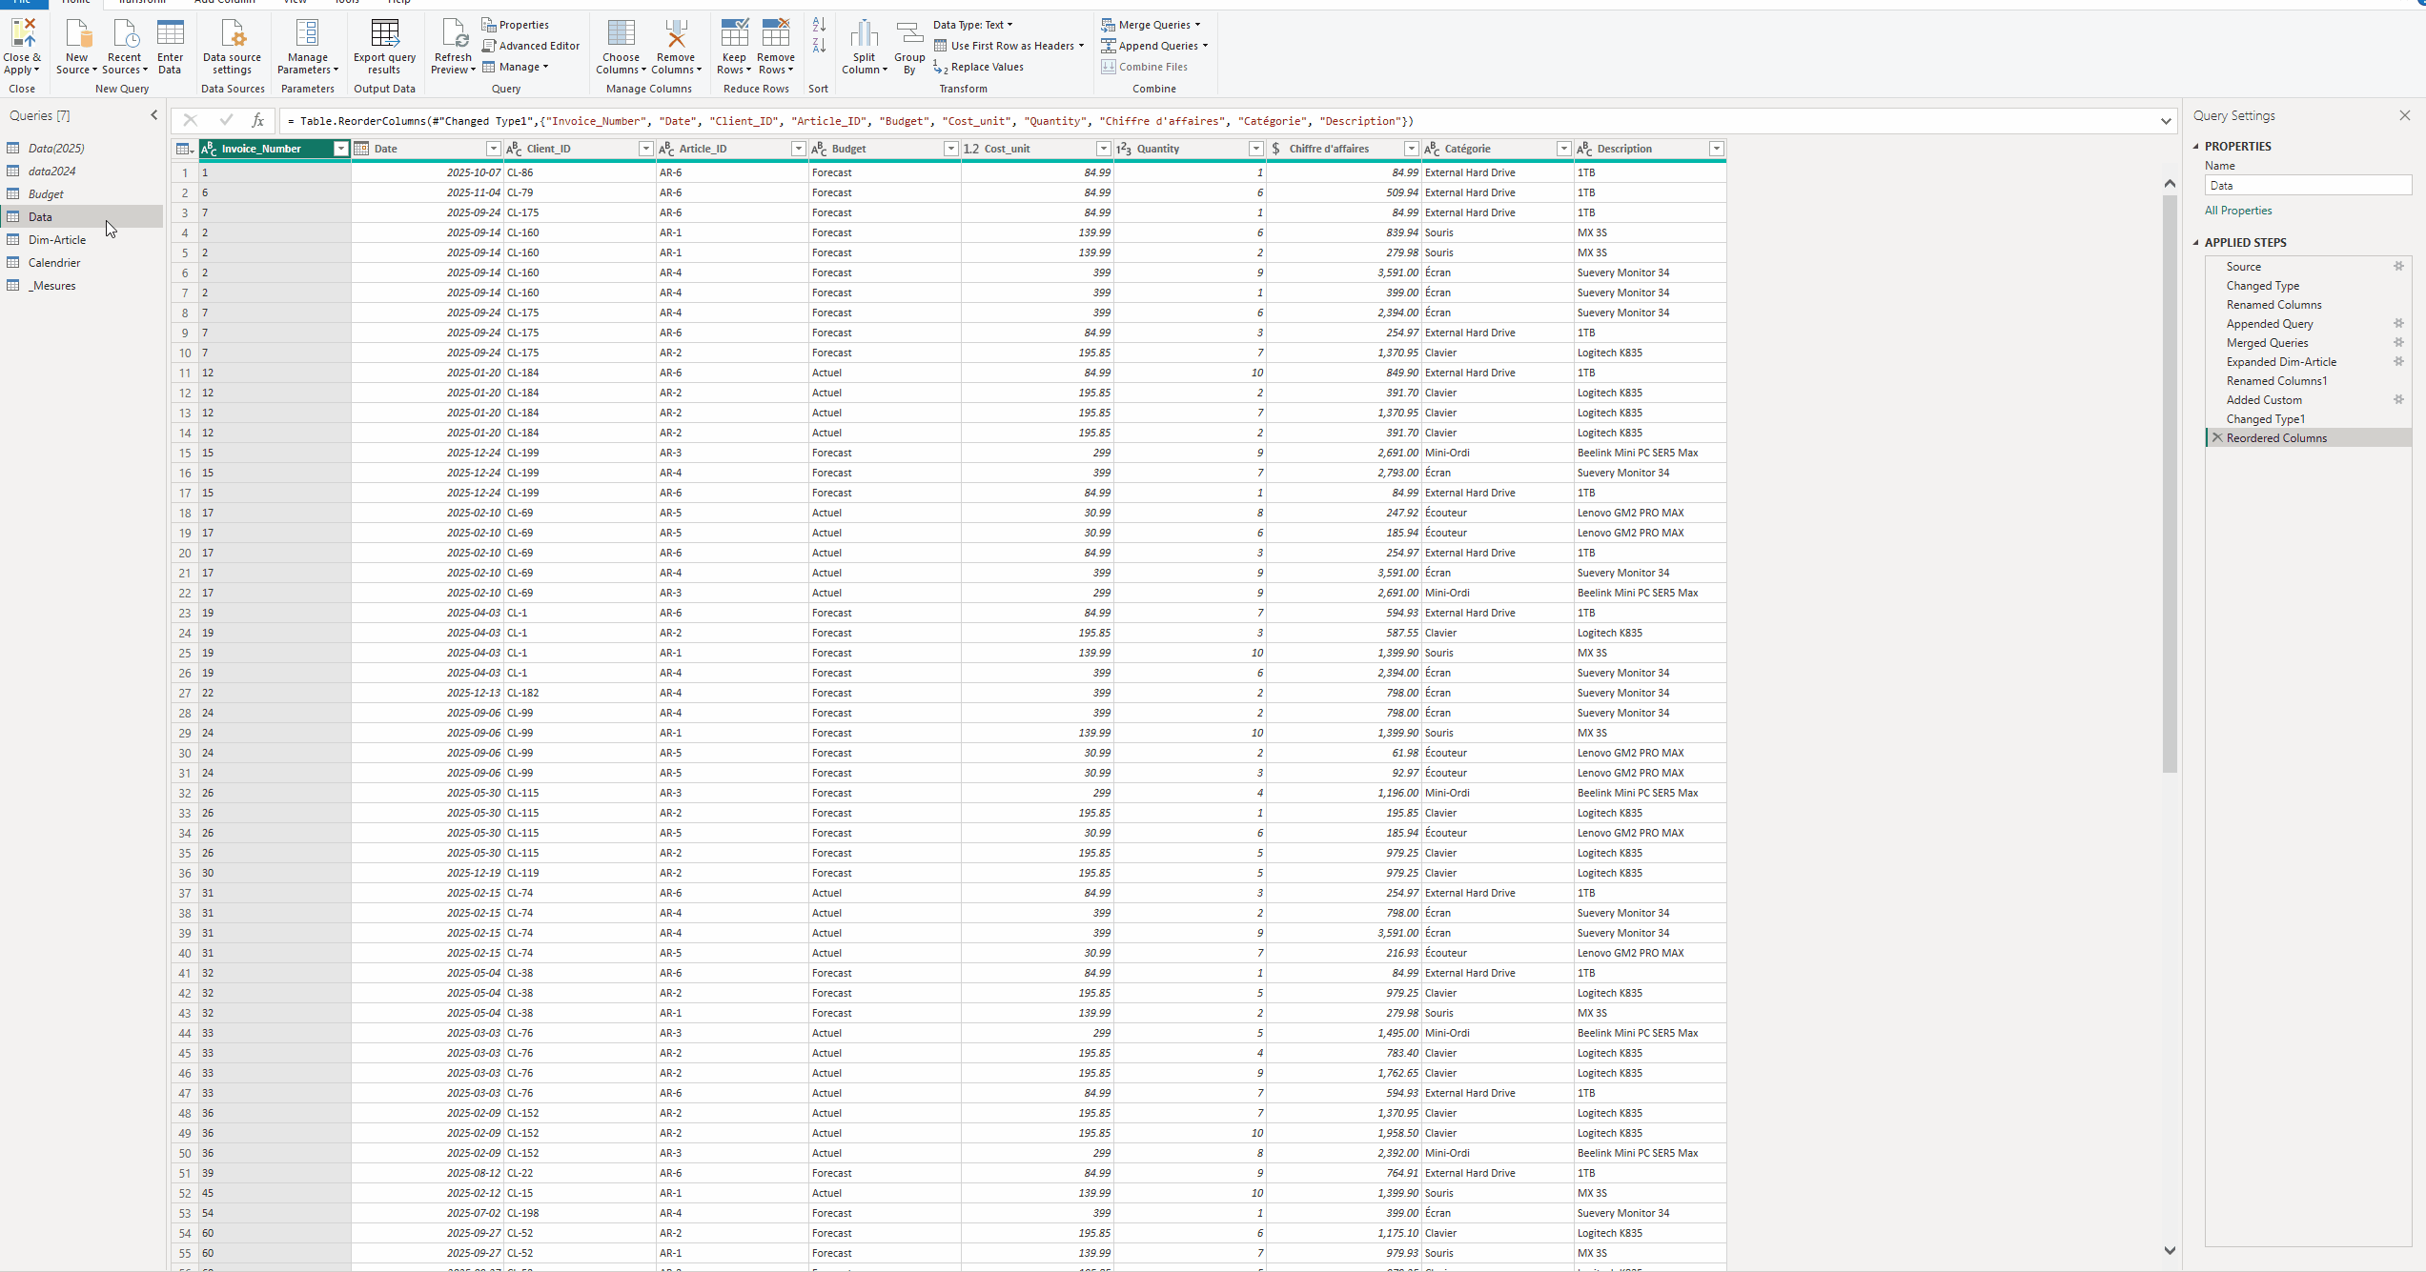Open the Catégorie column filter dropdown
This screenshot has width=2426, height=1272.
click(x=1563, y=149)
